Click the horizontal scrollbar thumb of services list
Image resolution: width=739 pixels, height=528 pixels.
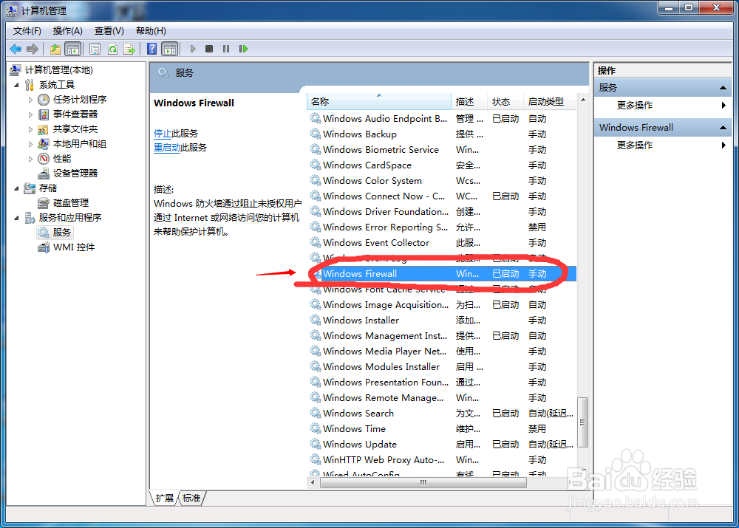pos(423,483)
